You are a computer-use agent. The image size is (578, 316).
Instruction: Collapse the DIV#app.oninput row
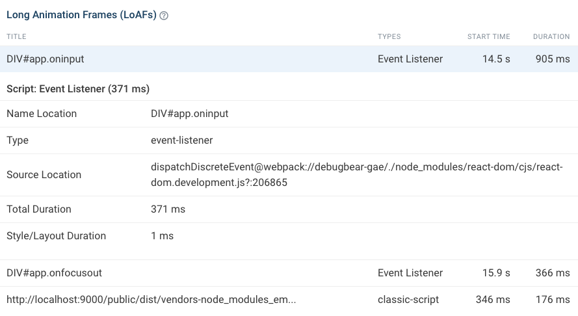click(46, 59)
